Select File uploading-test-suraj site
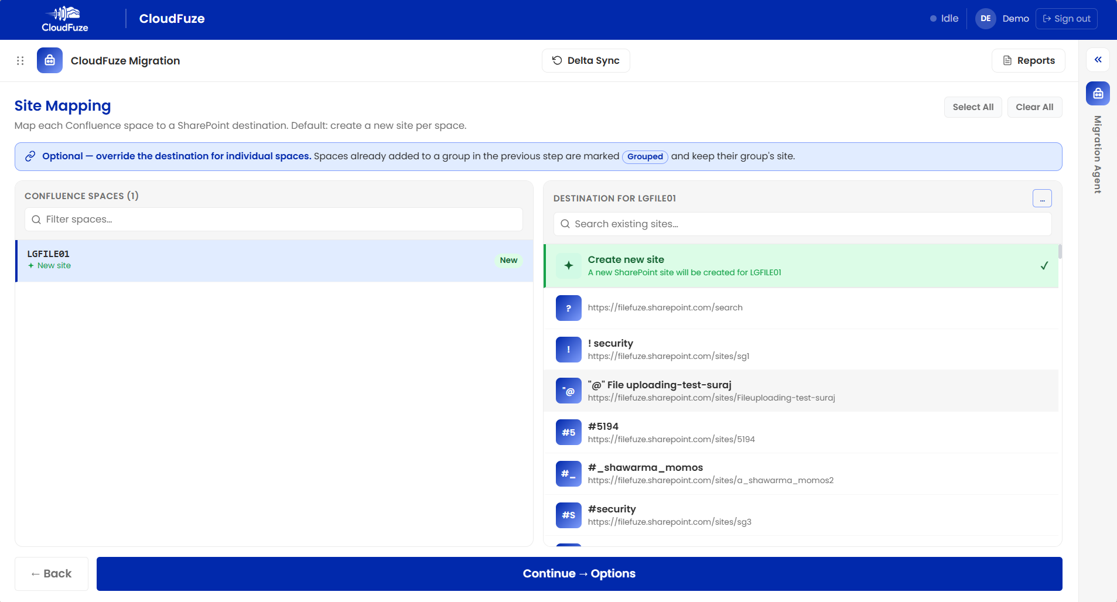The width and height of the screenshot is (1117, 602). (801, 391)
